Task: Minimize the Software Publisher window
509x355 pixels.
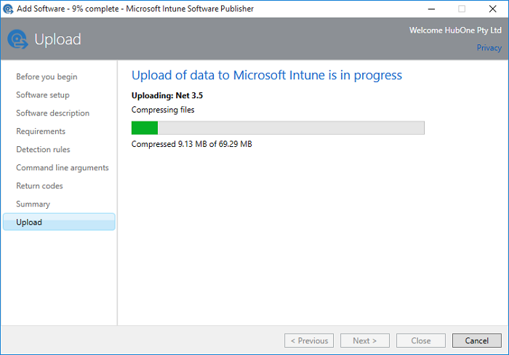Action: click(431, 9)
